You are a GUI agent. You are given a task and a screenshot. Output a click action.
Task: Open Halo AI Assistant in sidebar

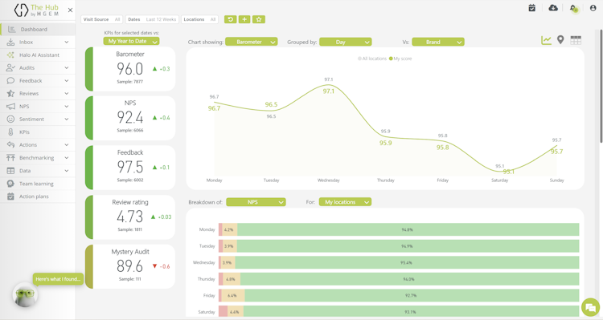click(38, 55)
